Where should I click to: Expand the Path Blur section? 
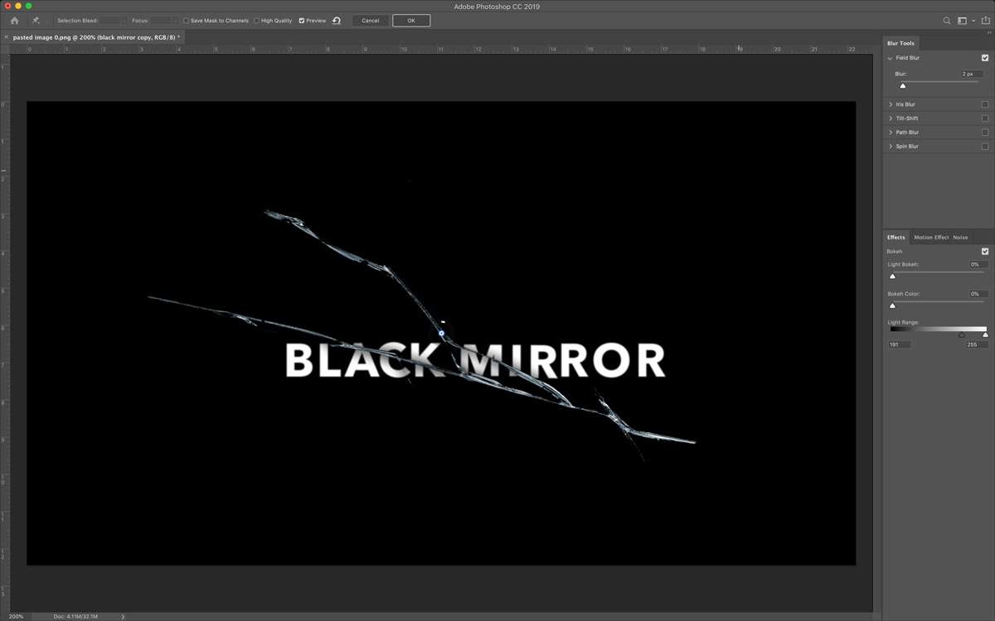(x=891, y=132)
